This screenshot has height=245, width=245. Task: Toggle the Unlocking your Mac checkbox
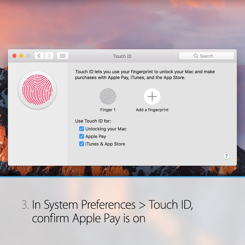81,129
